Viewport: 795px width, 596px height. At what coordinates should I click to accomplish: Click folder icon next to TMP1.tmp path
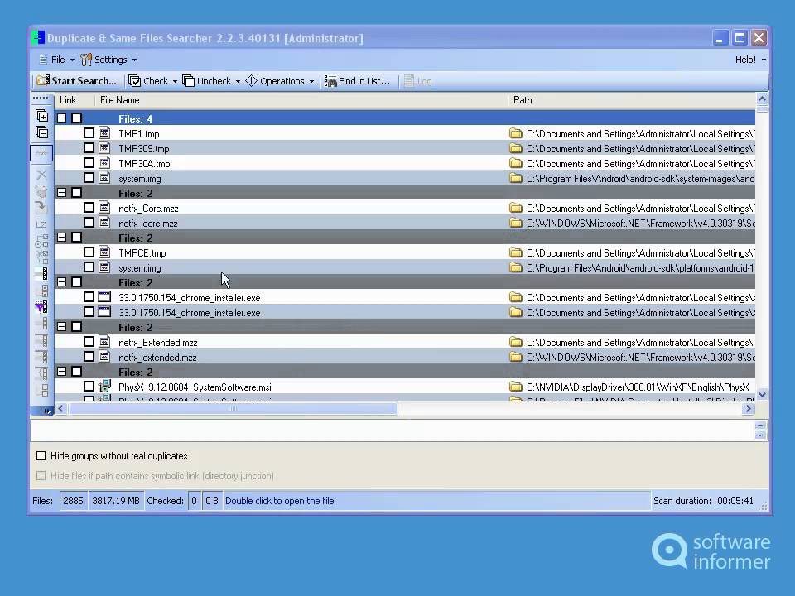coord(516,134)
